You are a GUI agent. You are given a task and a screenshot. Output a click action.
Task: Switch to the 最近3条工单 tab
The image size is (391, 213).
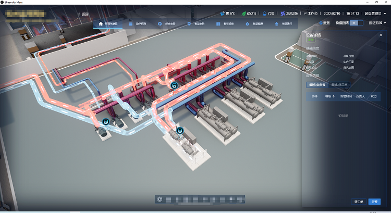pos(339,85)
